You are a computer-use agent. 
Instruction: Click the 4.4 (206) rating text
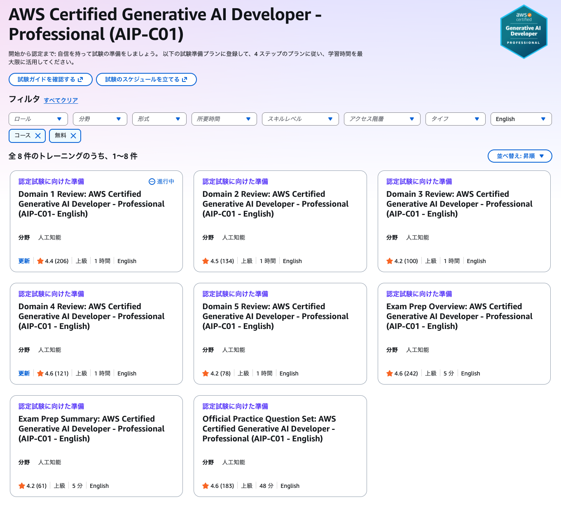(x=57, y=261)
